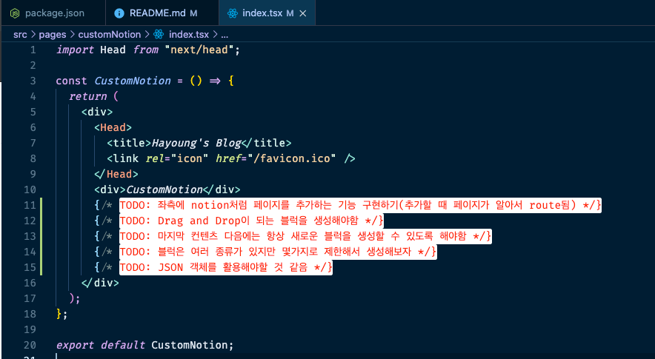655x359 pixels.
Task: Click the rel="icon" attribute
Action: coord(176,158)
